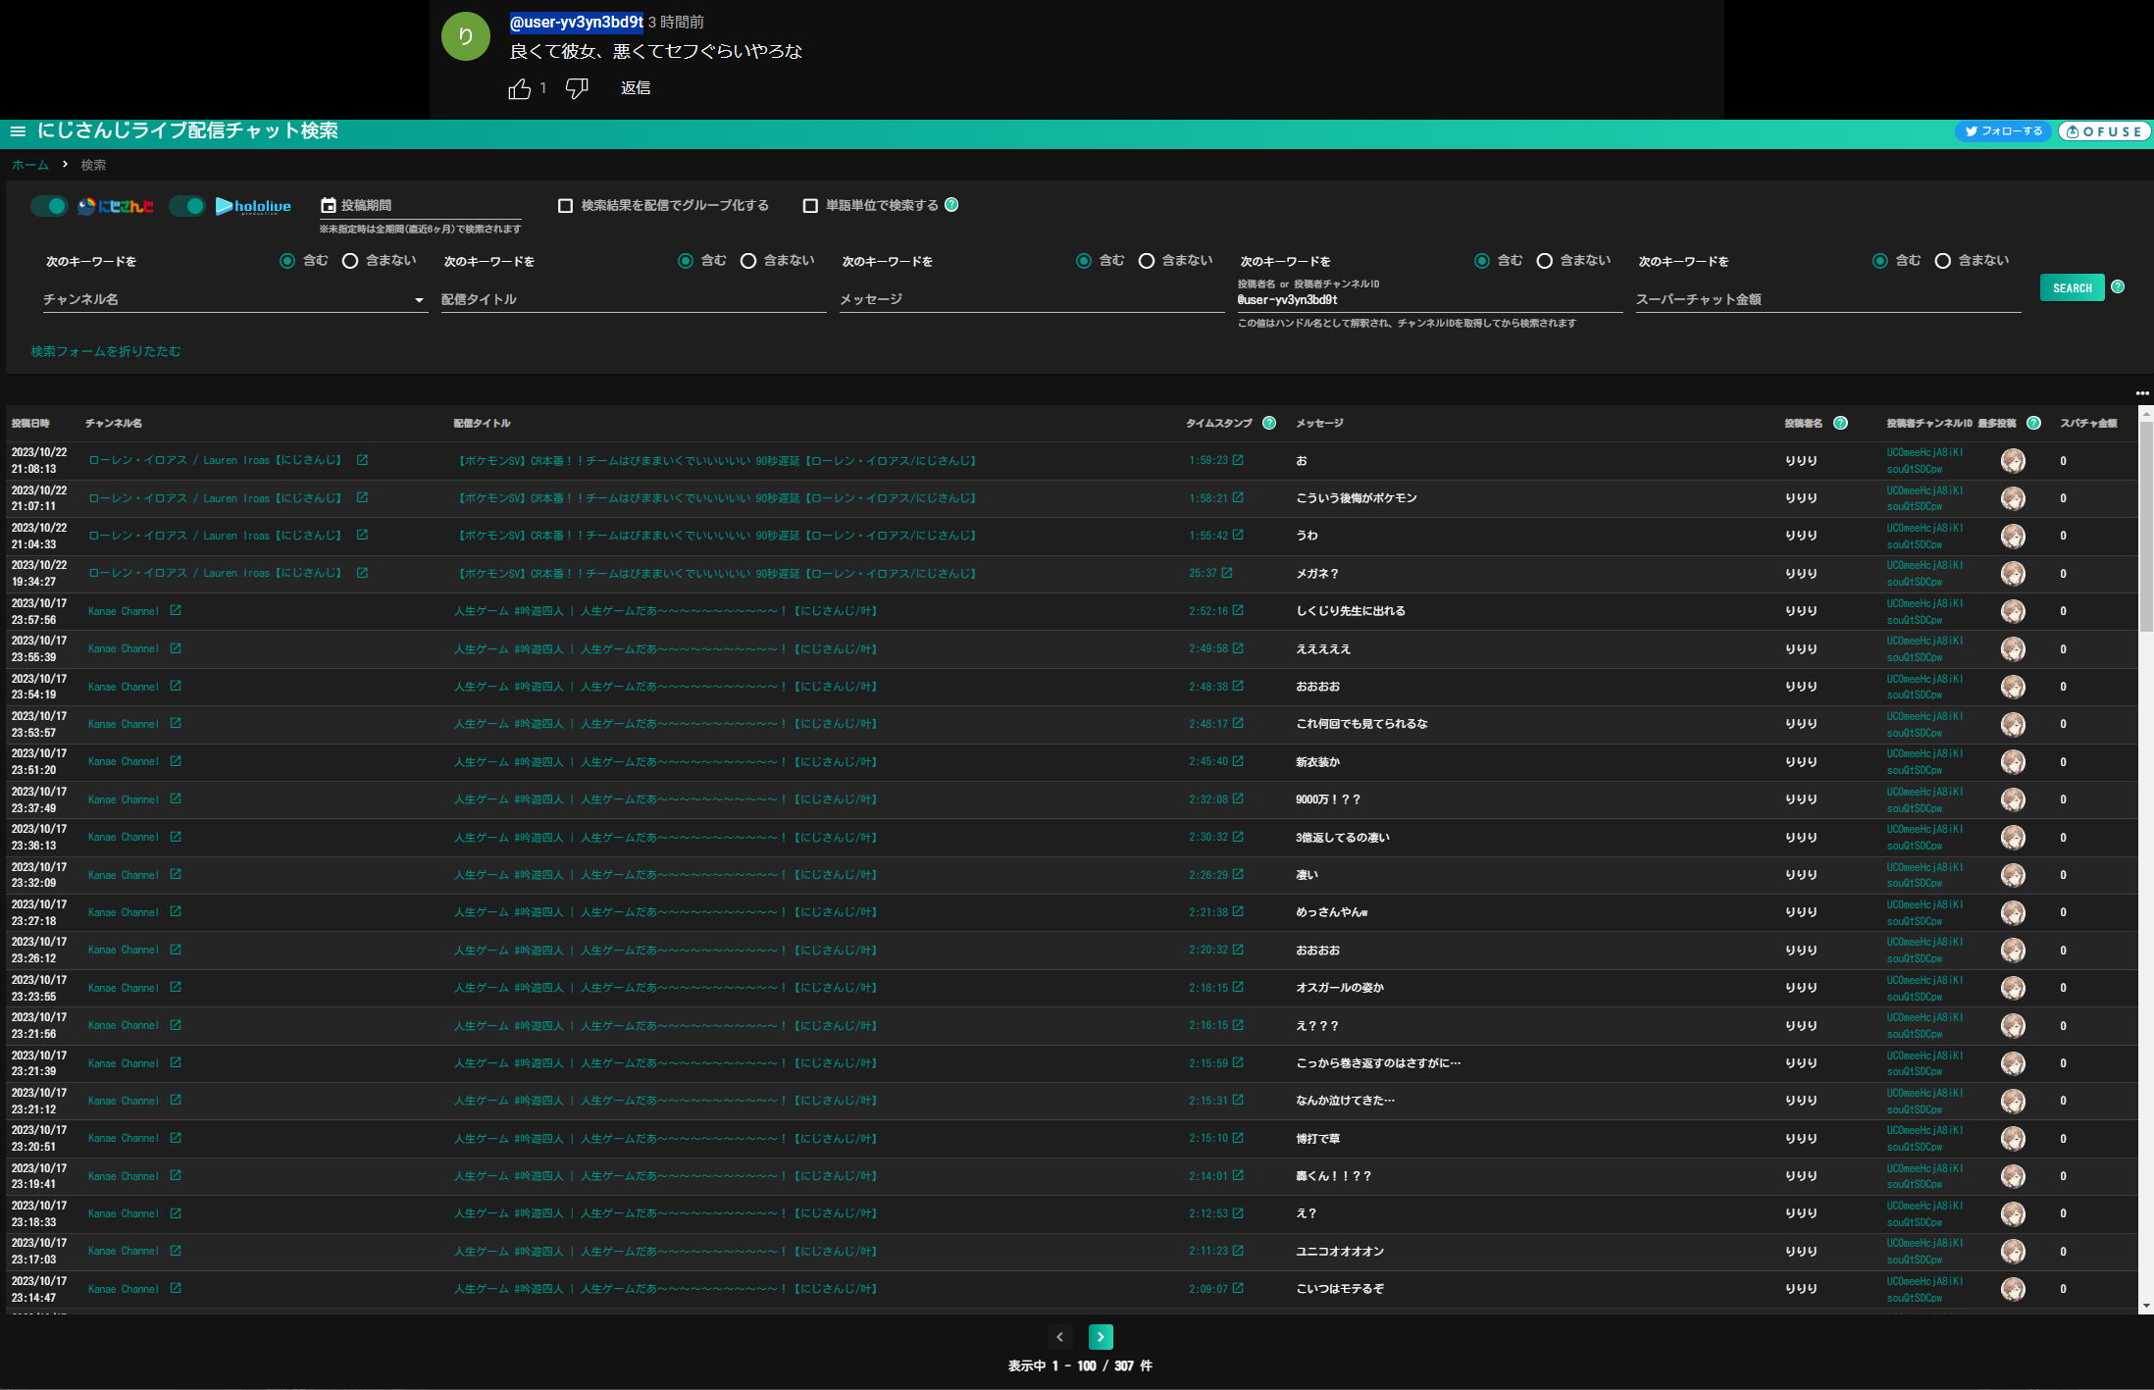Viewport: 2154px width, 1390px height.
Task: Click the 返信 reply button
Action: point(636,88)
